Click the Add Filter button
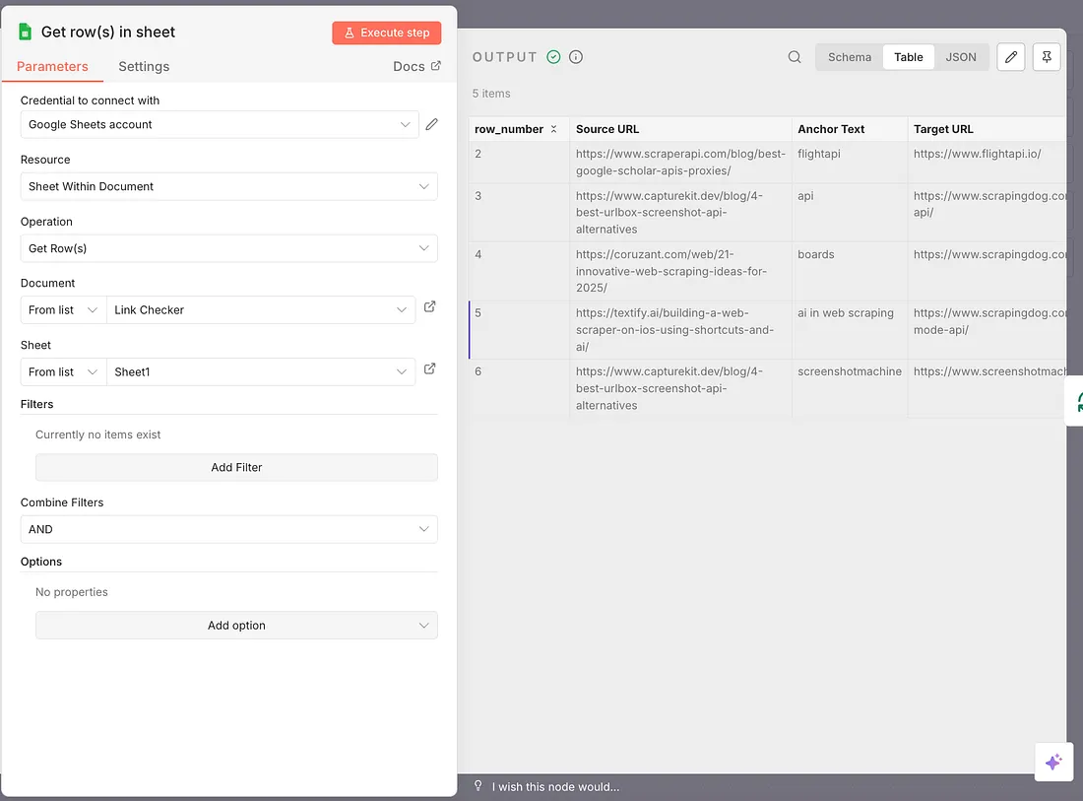 (236, 467)
